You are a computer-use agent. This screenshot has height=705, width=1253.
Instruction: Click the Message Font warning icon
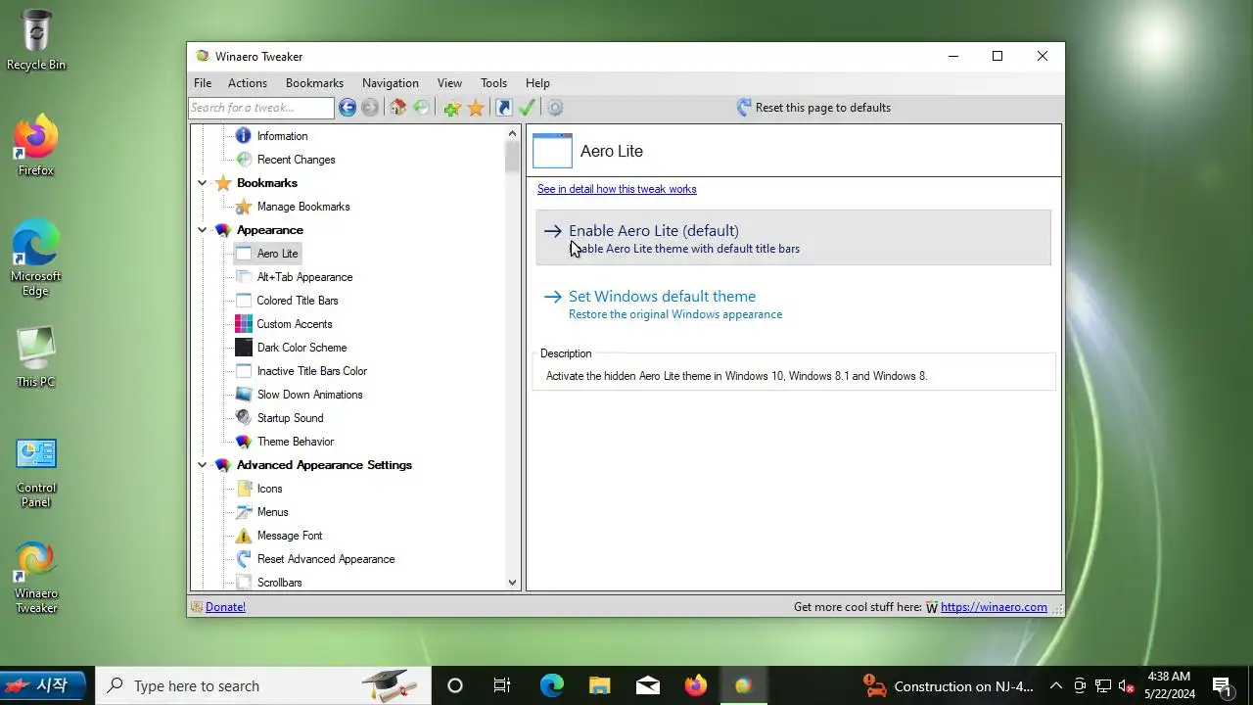click(x=244, y=536)
